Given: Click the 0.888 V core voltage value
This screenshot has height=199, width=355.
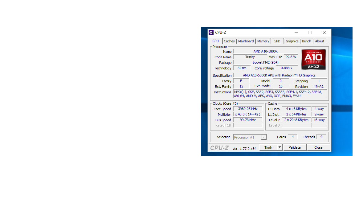Looking at the screenshot, I should tap(287, 68).
